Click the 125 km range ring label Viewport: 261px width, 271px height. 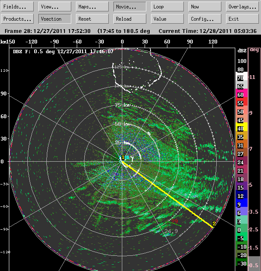(122, 67)
